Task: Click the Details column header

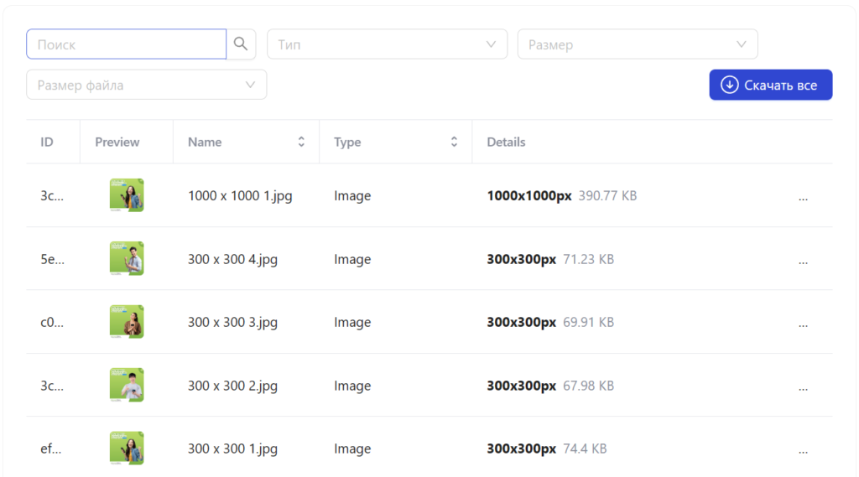Action: [506, 142]
